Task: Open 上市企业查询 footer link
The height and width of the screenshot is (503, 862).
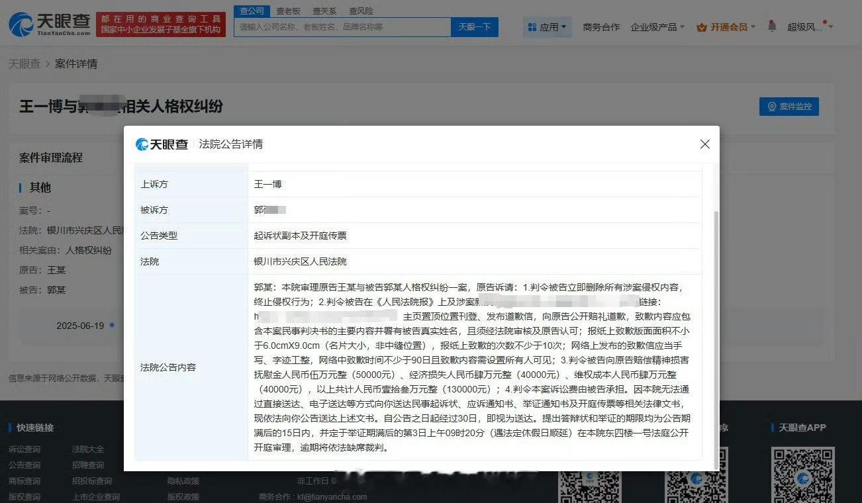Action: (x=96, y=497)
